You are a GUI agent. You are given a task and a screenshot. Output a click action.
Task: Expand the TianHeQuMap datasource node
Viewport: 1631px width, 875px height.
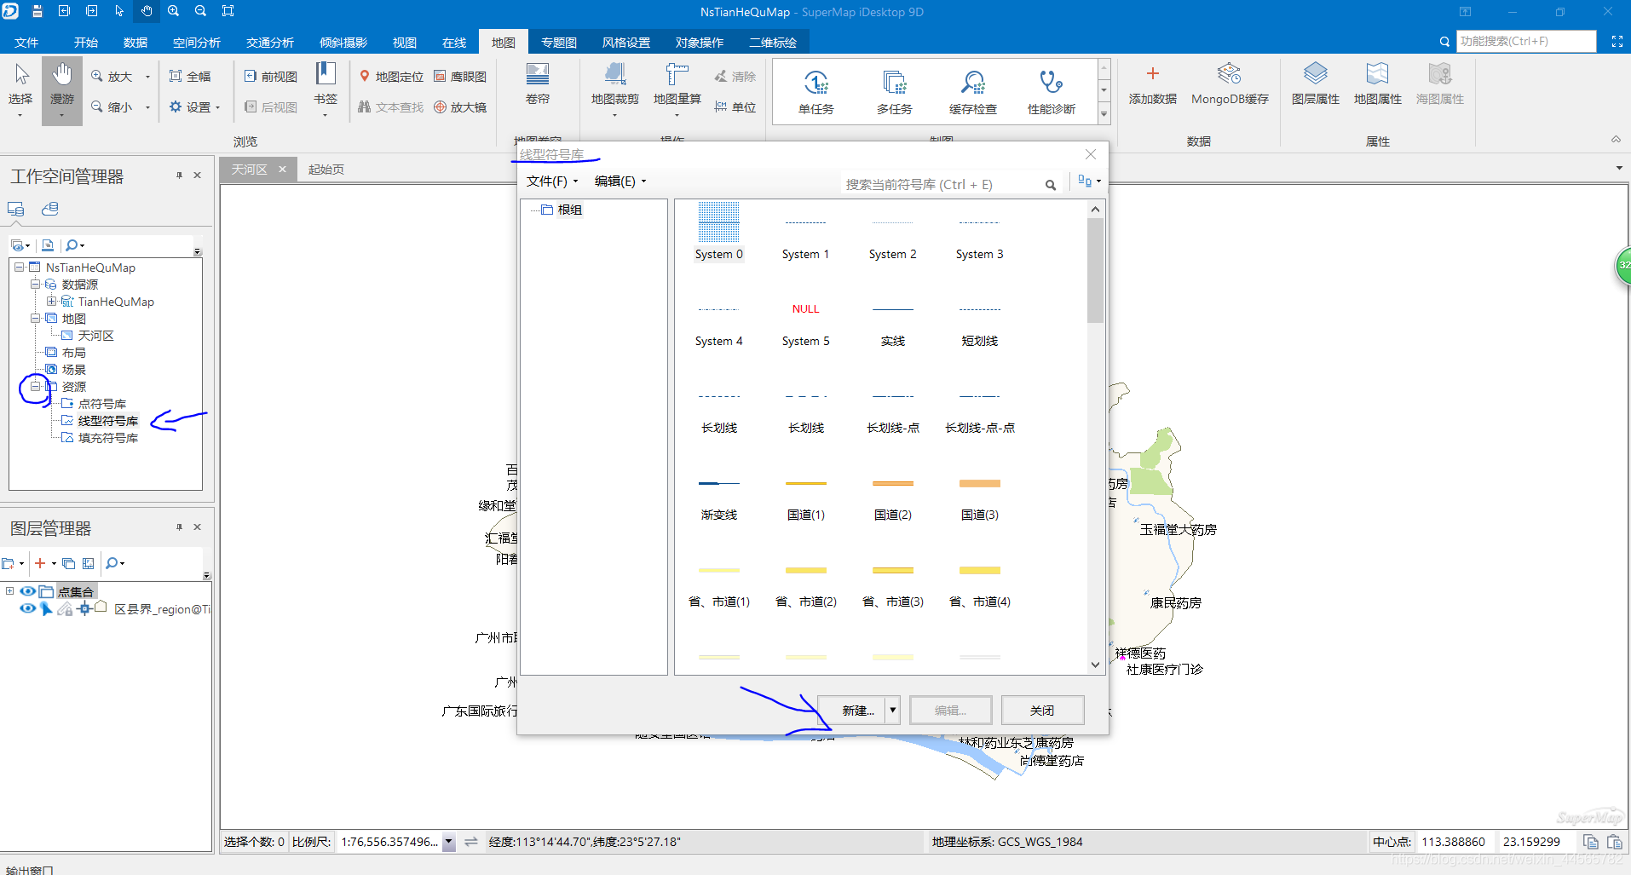(51, 302)
